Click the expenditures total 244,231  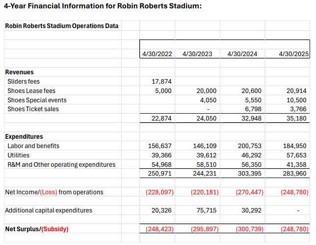[x=205, y=174]
